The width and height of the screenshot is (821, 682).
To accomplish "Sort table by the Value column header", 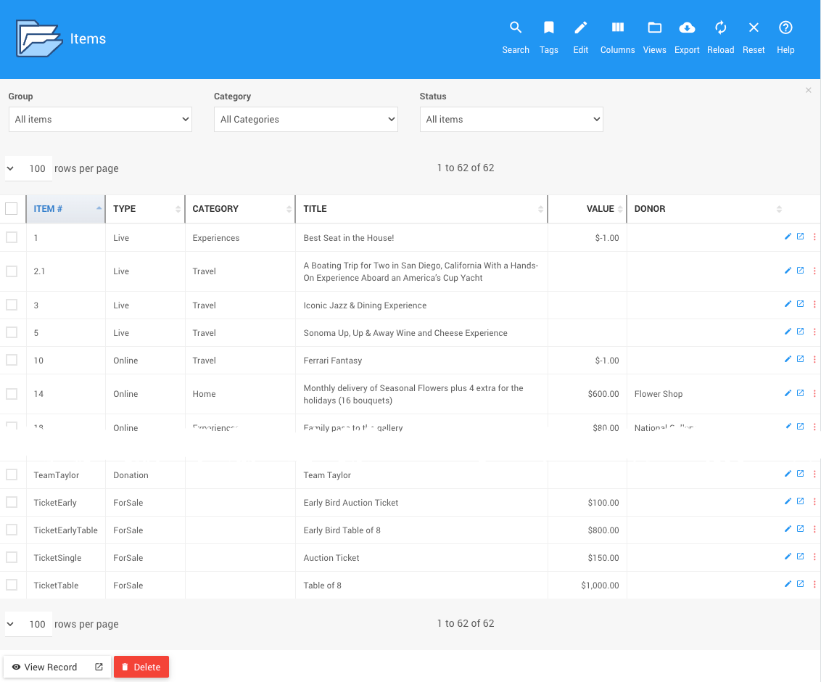I will (x=599, y=209).
